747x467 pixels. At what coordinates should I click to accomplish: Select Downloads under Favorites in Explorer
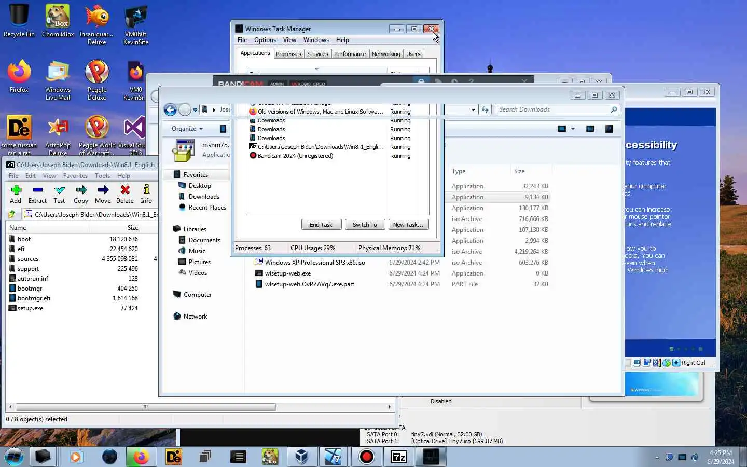[x=204, y=197]
